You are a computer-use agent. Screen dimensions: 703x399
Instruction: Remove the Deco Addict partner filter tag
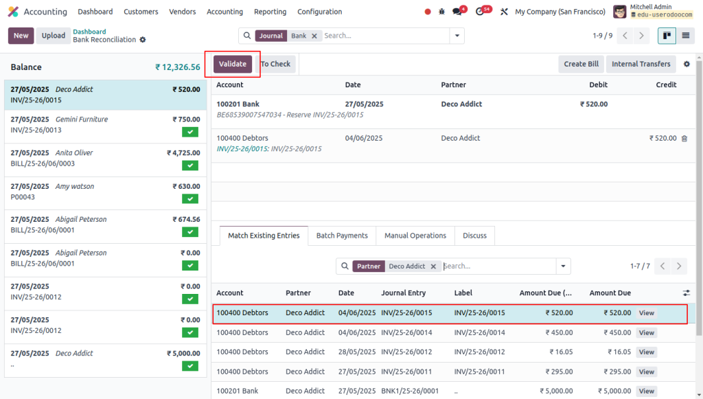(433, 266)
